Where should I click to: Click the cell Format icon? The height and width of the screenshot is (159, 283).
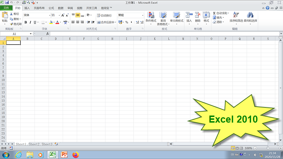[x=206, y=15]
